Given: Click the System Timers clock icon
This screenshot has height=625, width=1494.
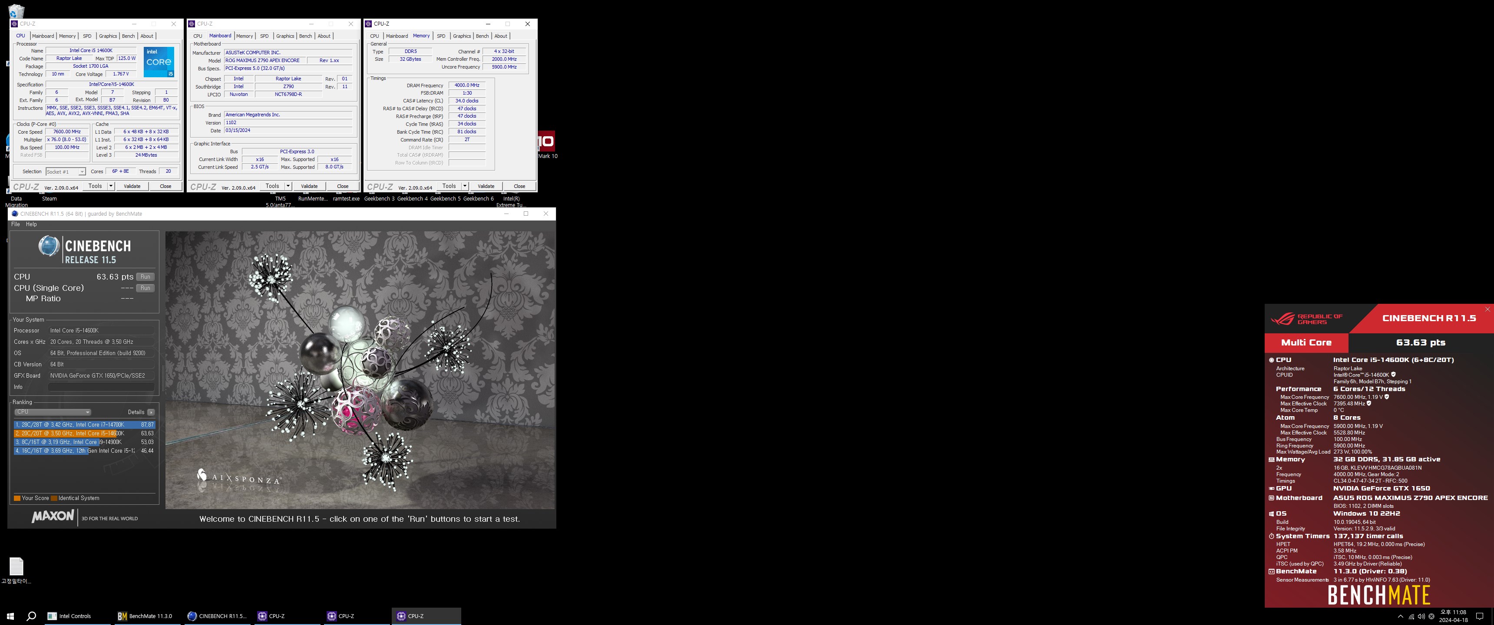Looking at the screenshot, I should click(x=1271, y=536).
